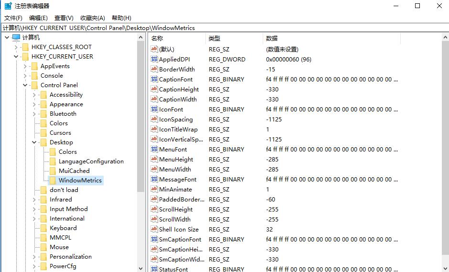Click the (默认) default value icon

[154, 49]
